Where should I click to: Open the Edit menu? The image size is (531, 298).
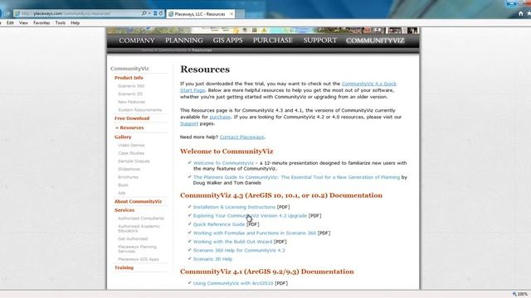coord(10,22)
